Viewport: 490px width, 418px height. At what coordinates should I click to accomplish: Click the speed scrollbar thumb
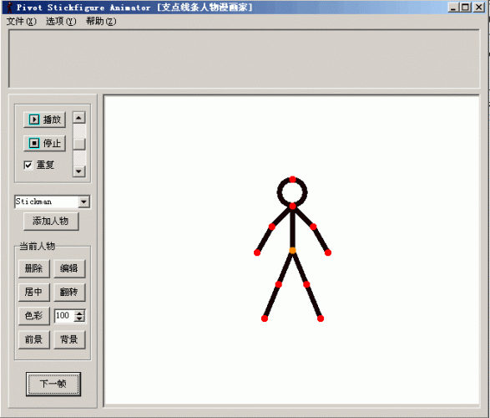click(79, 145)
